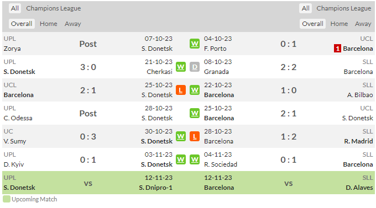This screenshot has width=376, height=208.
Task: Click the W badge for R. Sociedad match
Action: coord(195,159)
